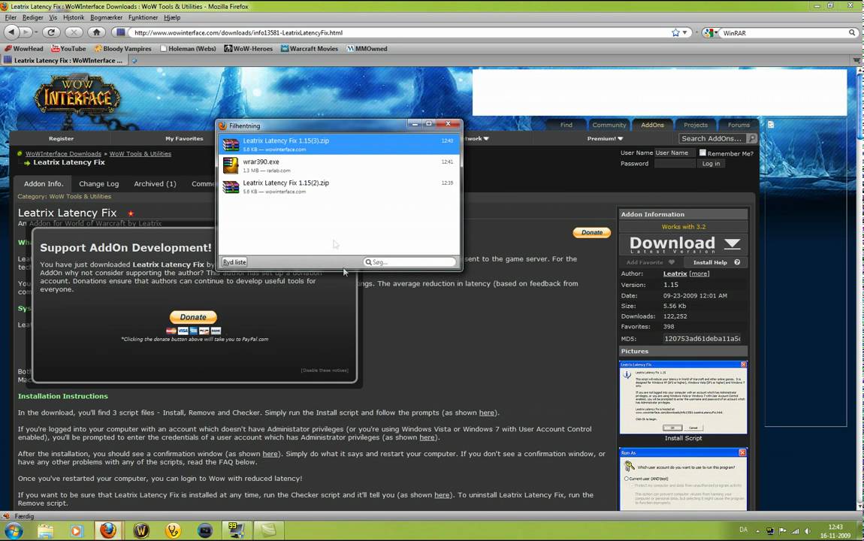Click the Log in button
Image resolution: width=864 pixels, height=541 pixels.
711,164
